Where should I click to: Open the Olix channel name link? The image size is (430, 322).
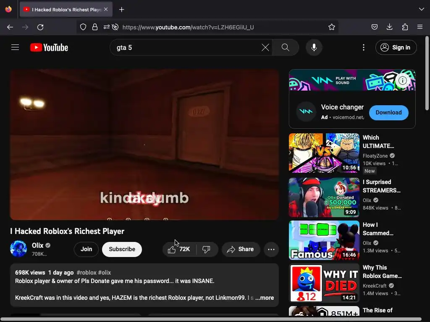37,245
